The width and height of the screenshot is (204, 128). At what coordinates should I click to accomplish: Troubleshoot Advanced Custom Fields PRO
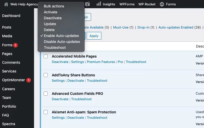click(x=81, y=99)
